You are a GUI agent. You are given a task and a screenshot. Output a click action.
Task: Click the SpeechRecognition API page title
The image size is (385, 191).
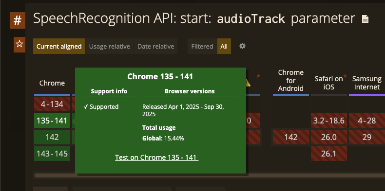194,18
